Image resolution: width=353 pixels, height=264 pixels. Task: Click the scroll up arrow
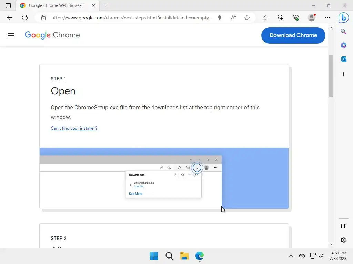coord(331,27)
